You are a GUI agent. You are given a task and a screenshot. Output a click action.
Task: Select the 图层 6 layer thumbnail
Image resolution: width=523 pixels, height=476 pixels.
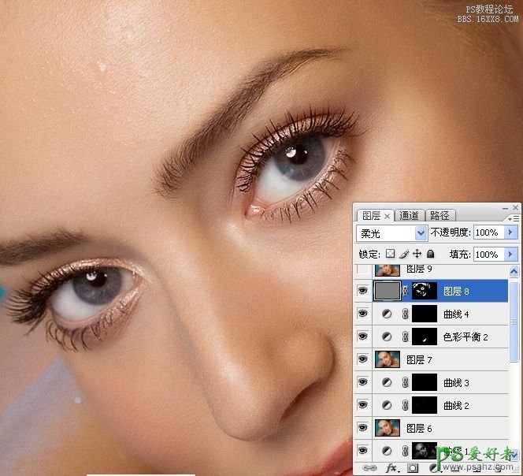pyautogui.click(x=388, y=428)
